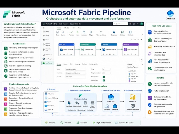Delete the Source_SQLServer node using its trash icon

[61, 54]
